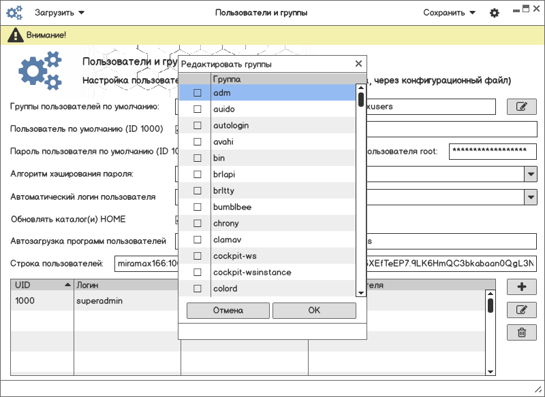545x397 pixels.
Task: Check the adm group checkbox
Action: (x=198, y=92)
